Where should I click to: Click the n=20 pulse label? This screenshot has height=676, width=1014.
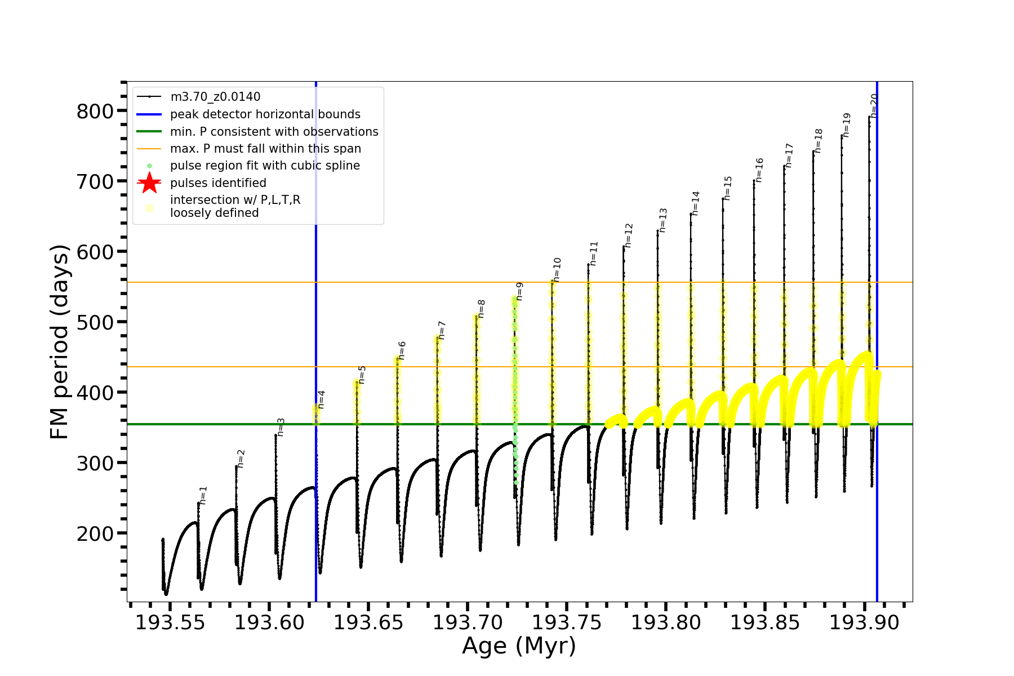point(874,105)
